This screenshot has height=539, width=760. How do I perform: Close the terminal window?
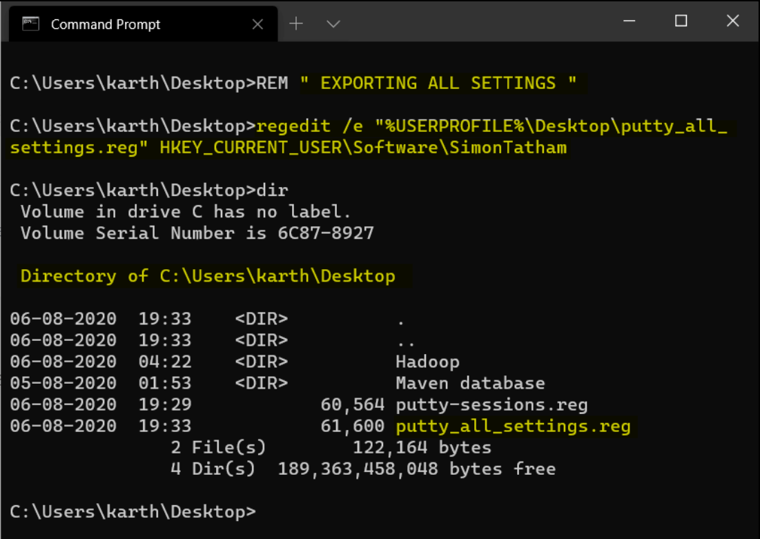click(733, 21)
